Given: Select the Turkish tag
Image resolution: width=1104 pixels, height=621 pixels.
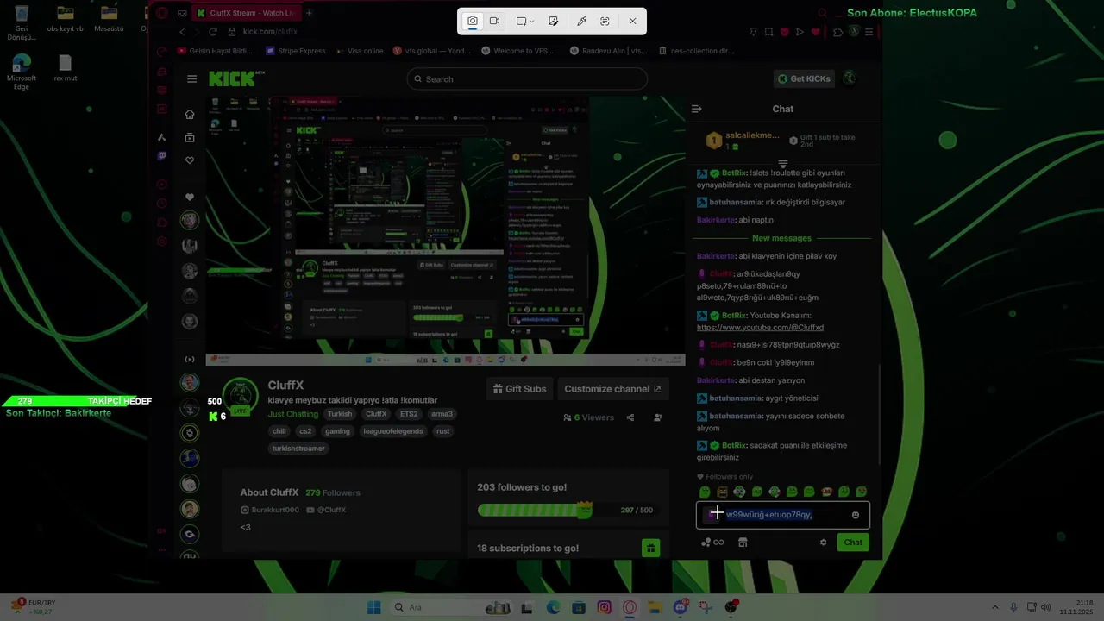Looking at the screenshot, I should pyautogui.click(x=340, y=414).
